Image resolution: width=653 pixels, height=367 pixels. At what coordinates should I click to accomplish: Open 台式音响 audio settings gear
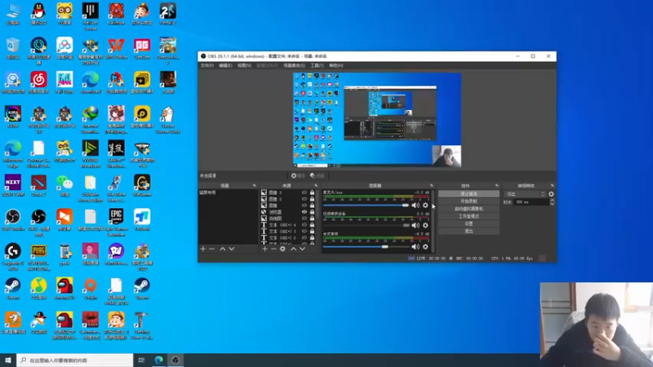425,247
